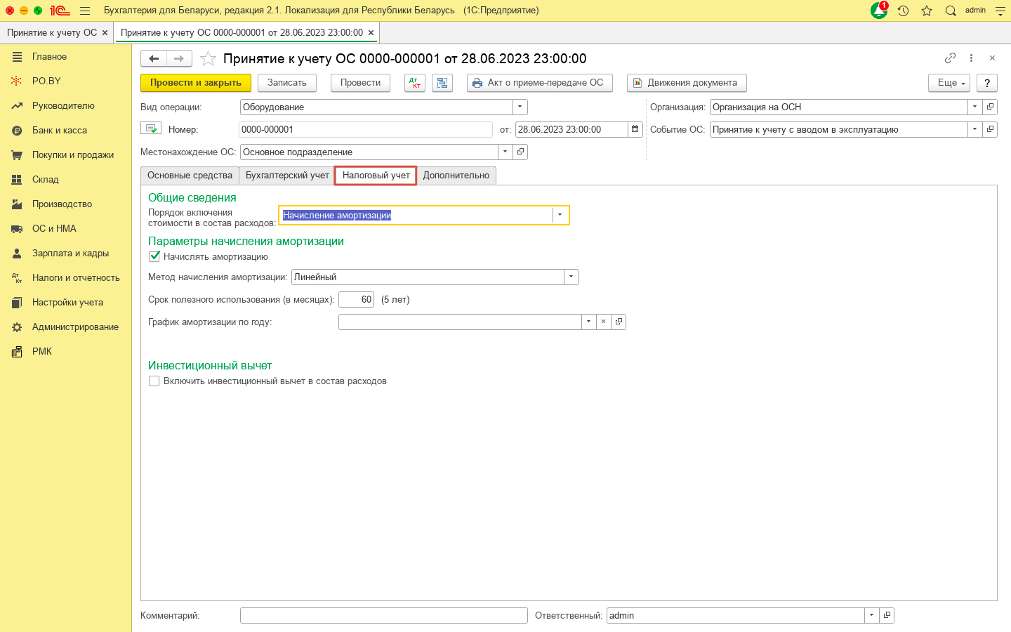Viewport: 1011px width, 632px height.
Task: Open the Событие ОС record form icon
Action: click(x=990, y=129)
